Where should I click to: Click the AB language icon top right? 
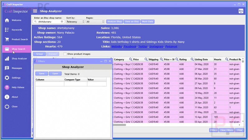[241, 11]
